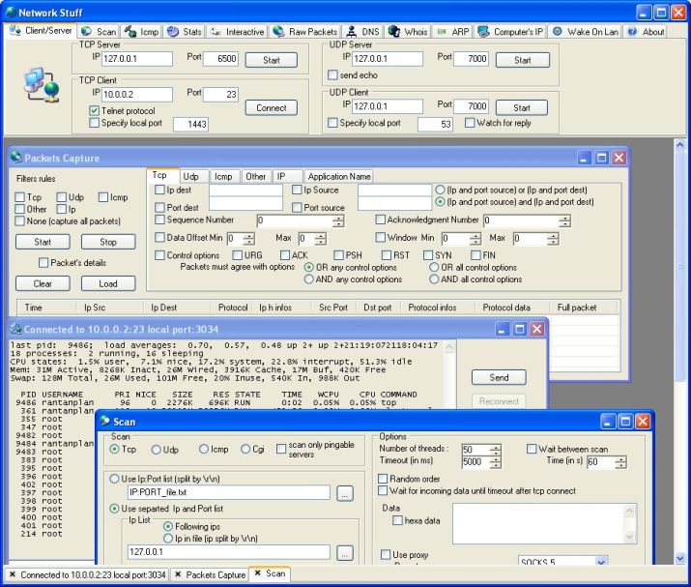Click the ARP tab icon

[x=441, y=31]
